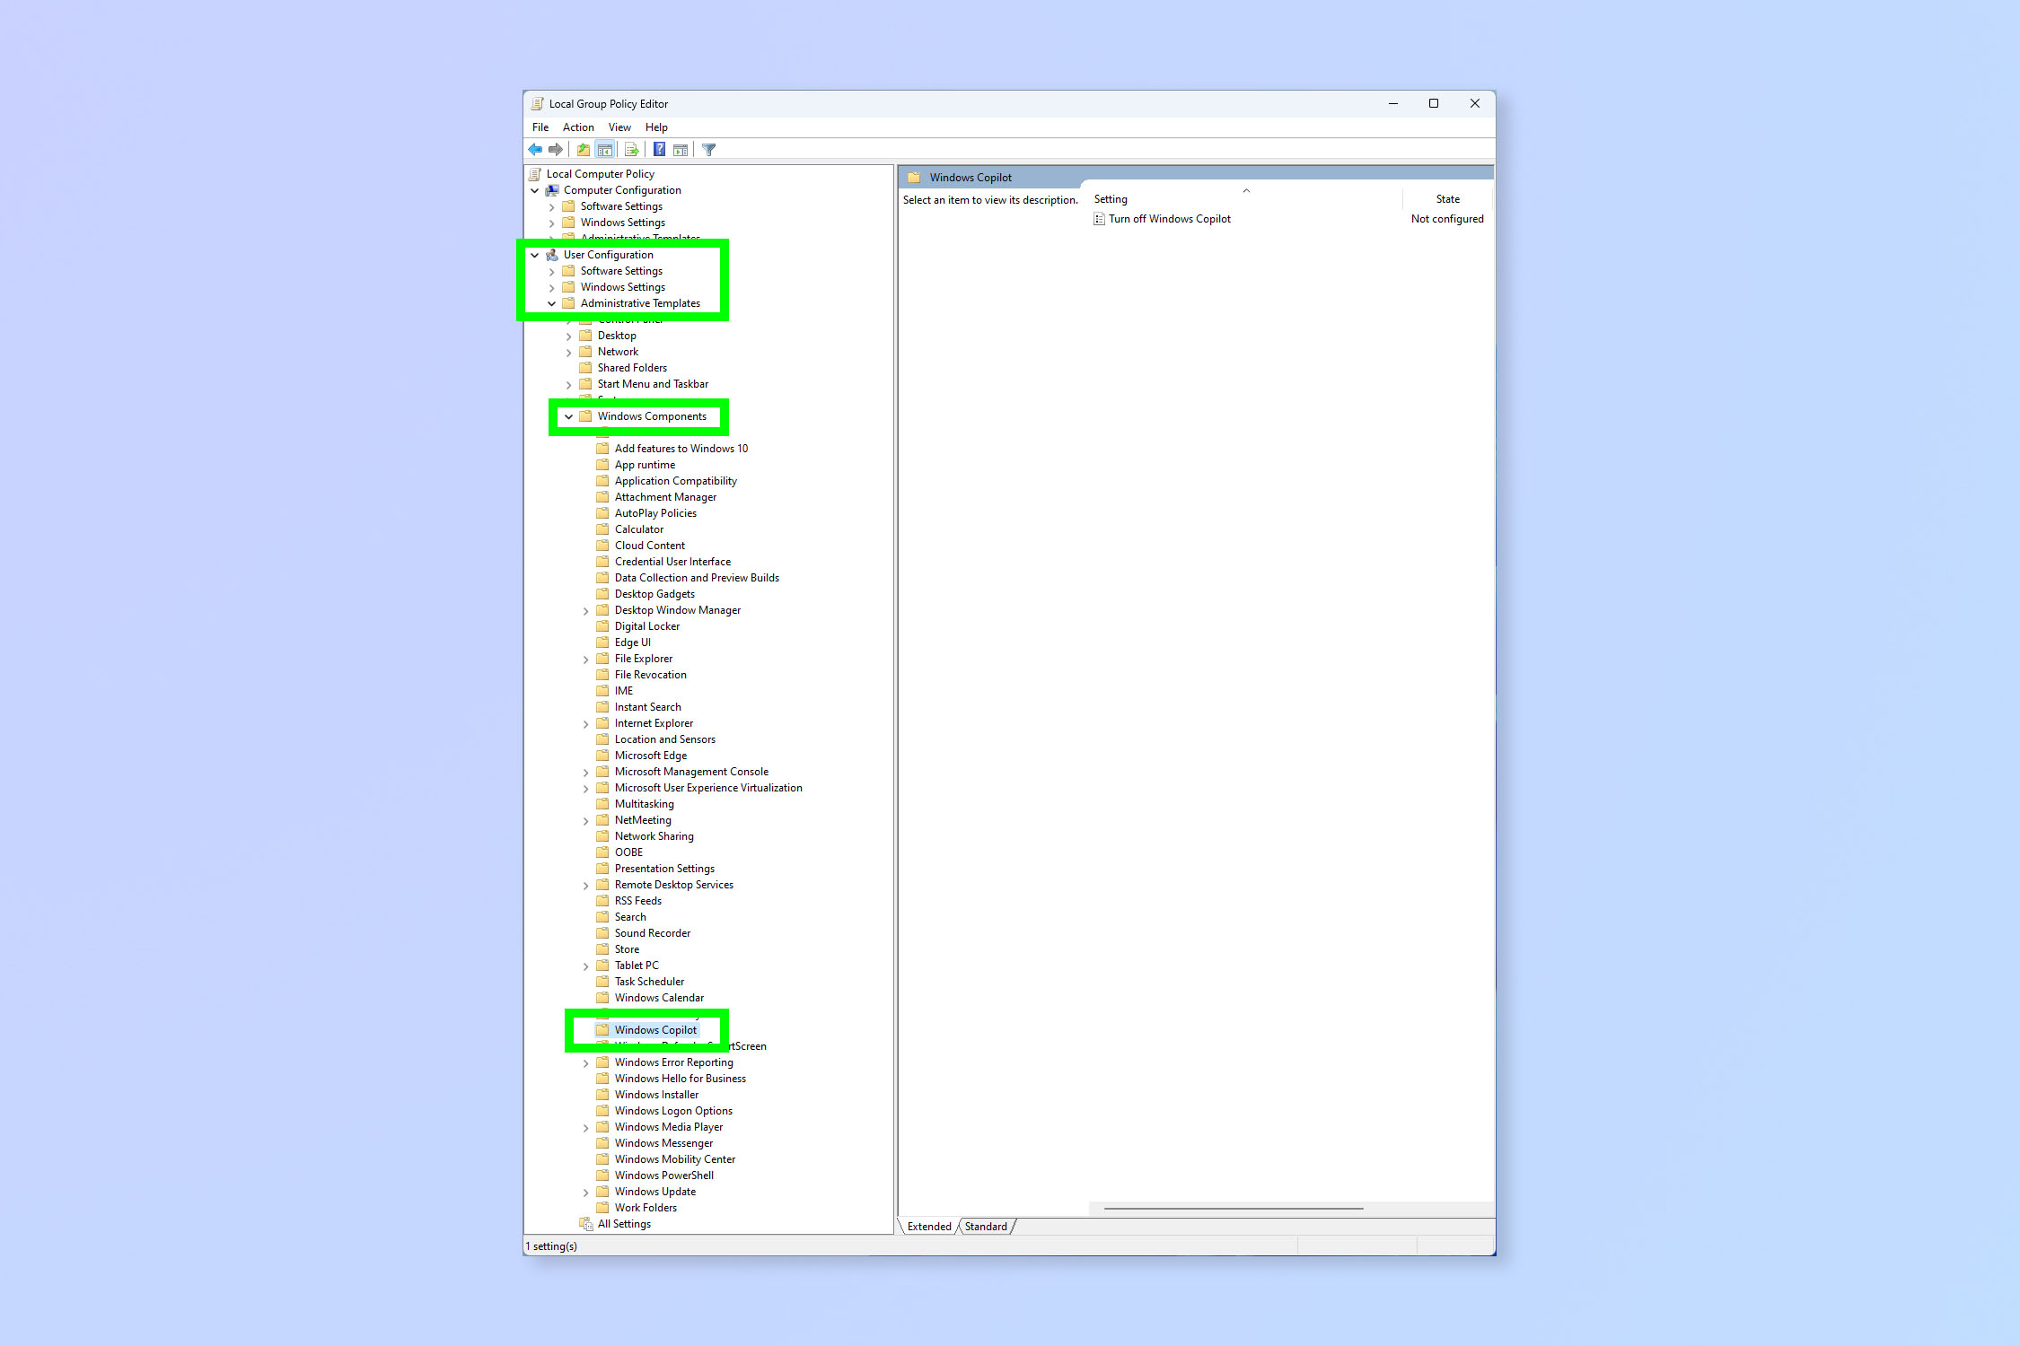Select the Export List toolbar icon
This screenshot has width=2020, height=1346.
pyautogui.click(x=631, y=149)
